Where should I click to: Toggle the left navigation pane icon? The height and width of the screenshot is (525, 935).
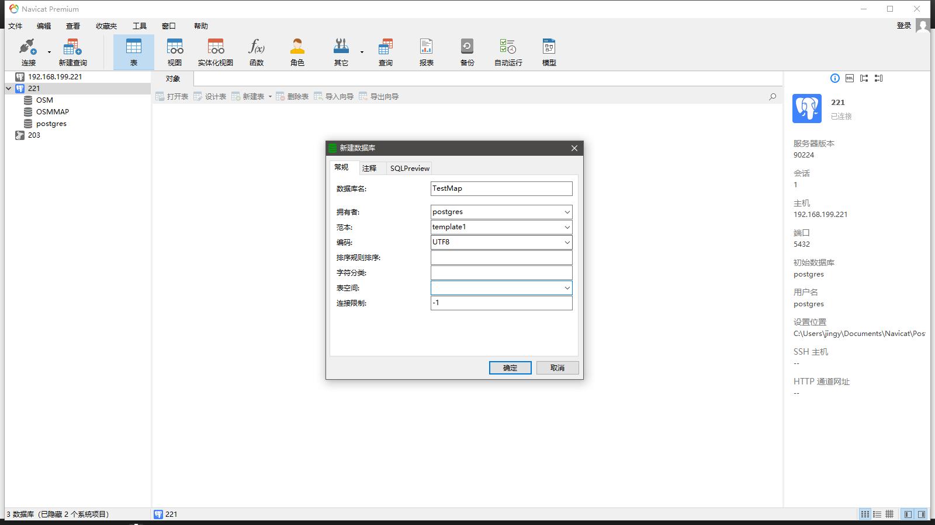[x=908, y=514]
